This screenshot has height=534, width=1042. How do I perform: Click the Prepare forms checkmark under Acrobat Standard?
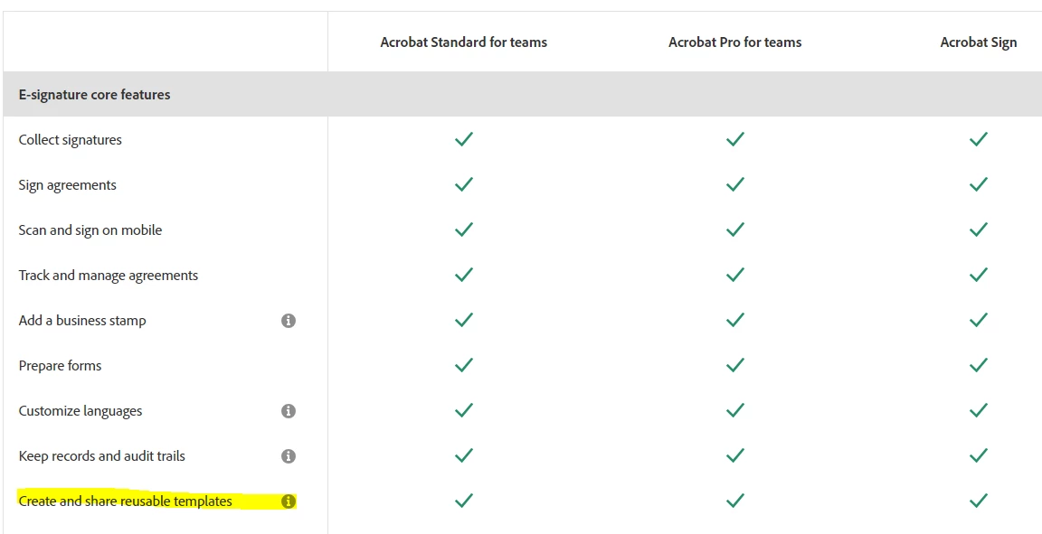coord(464,365)
